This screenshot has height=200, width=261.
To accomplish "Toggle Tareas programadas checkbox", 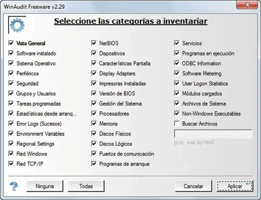I will 11,104.
